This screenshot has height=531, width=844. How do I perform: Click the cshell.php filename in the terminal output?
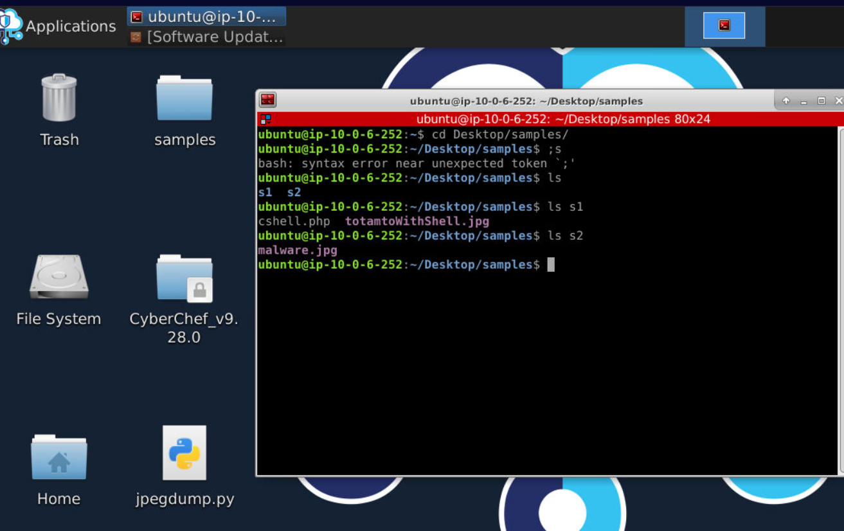294,221
